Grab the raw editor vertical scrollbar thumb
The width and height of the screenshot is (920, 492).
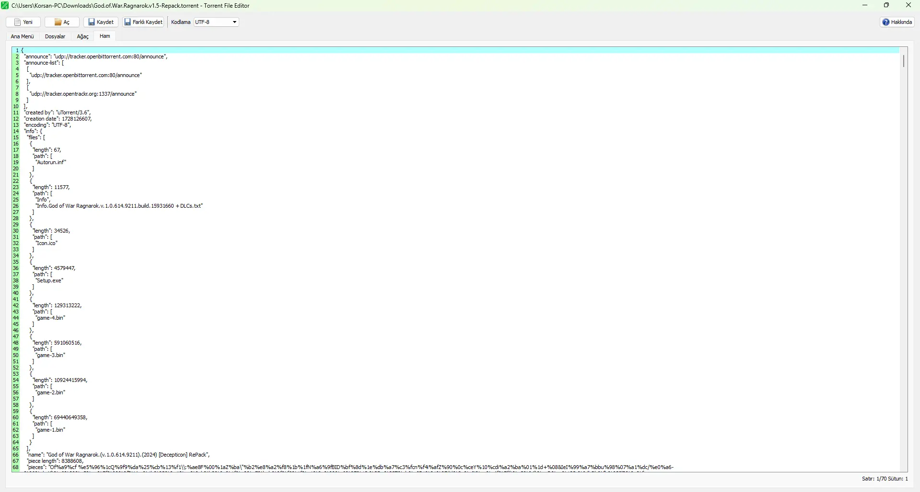tap(904, 61)
